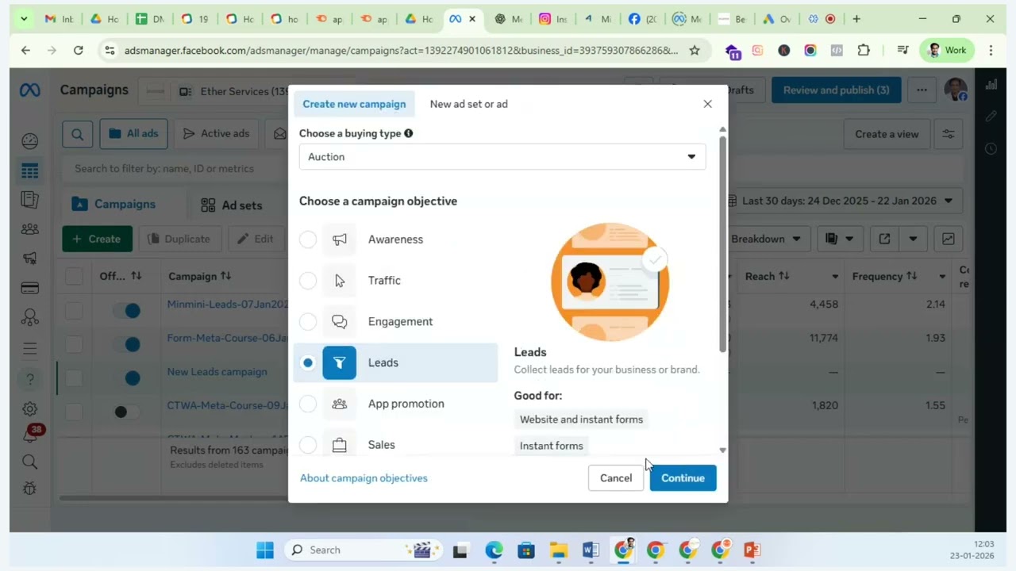Click the Traffic cursor icon
Viewport: 1016px width, 571px height.
(340, 281)
